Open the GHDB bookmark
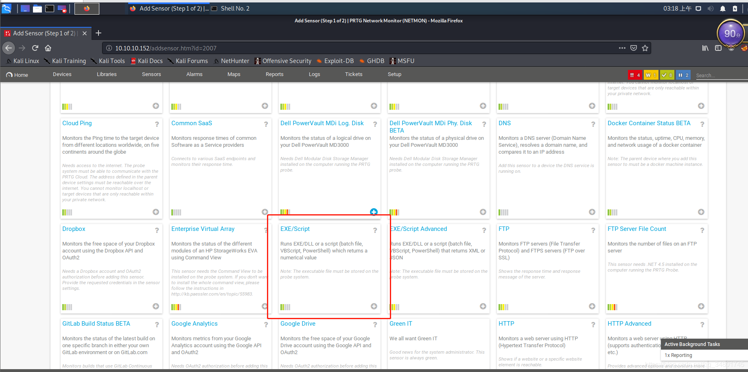Screen dimensions: 748x372 pyautogui.click(x=372, y=61)
